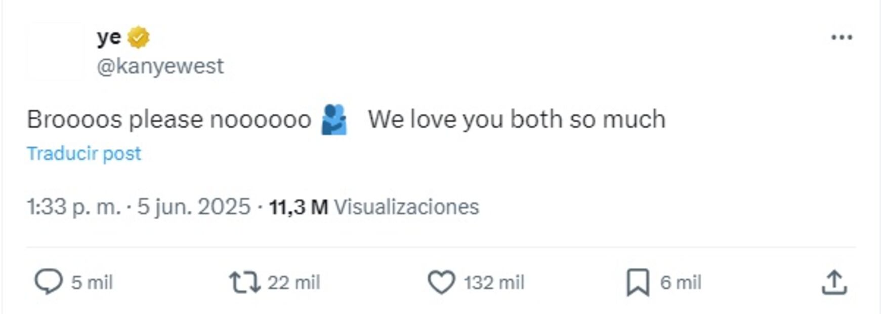Like the post with heart icon
Viewport: 881px width, 314px height.
[441, 282]
